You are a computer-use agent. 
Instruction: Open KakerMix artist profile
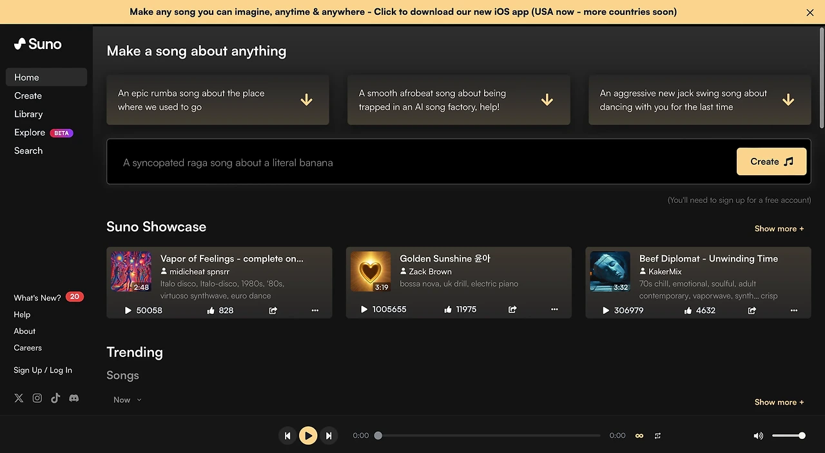pos(661,272)
